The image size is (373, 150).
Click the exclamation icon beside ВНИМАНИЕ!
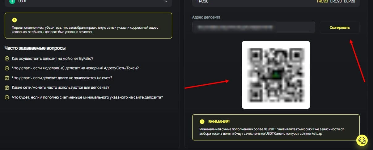tap(202, 122)
